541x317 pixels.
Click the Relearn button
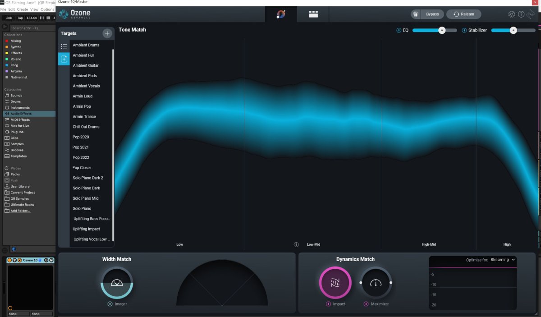(x=463, y=14)
